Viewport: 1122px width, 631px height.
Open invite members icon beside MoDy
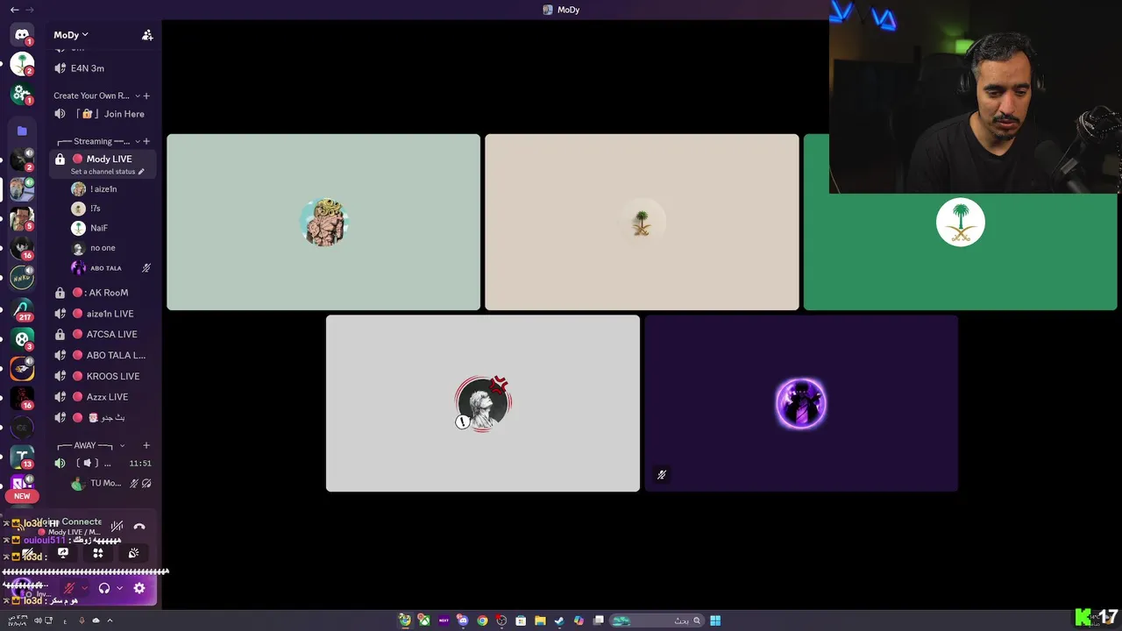pos(147,35)
